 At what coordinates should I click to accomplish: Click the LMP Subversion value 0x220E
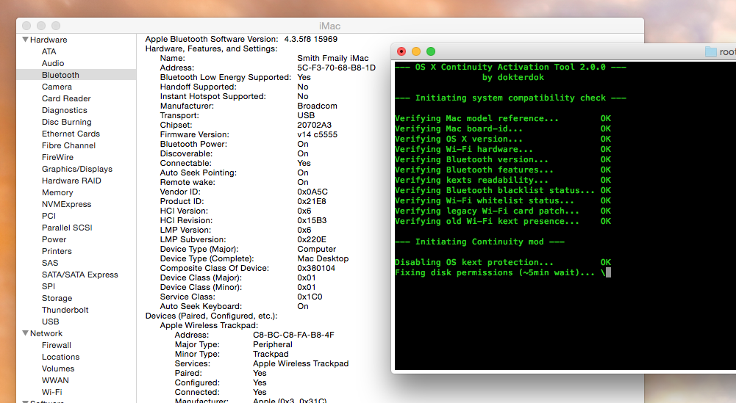[312, 239]
